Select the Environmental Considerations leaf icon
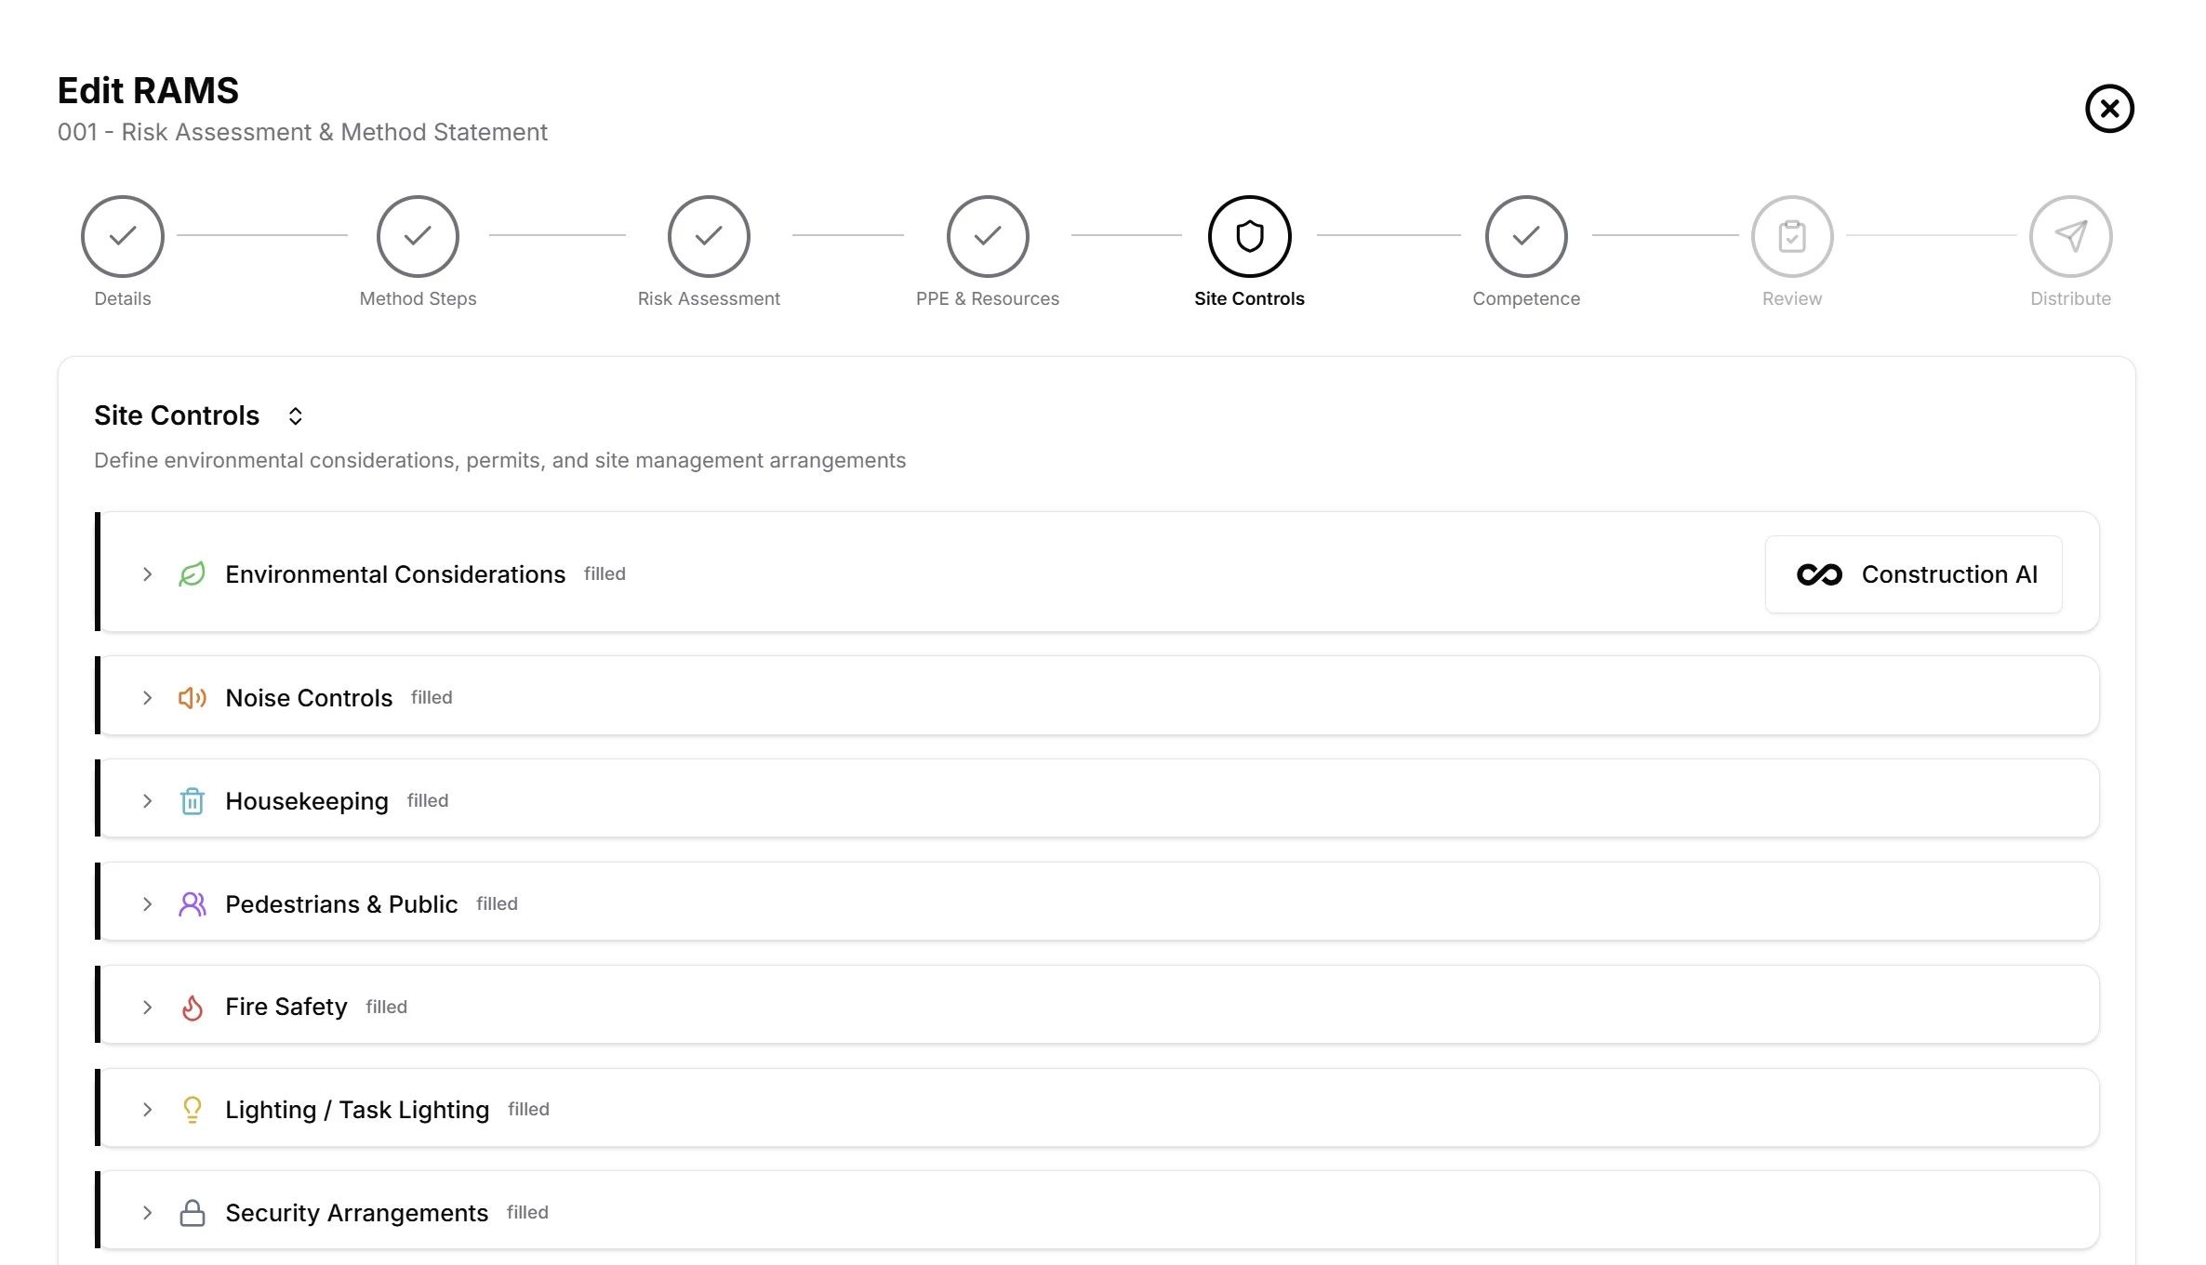Screen dimensions: 2206x1265 (x=193, y=574)
